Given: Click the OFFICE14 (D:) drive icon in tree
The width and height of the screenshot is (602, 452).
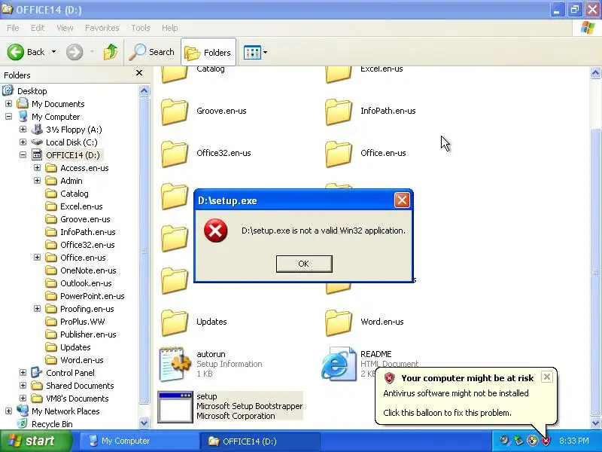Looking at the screenshot, I should point(37,155).
